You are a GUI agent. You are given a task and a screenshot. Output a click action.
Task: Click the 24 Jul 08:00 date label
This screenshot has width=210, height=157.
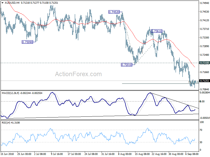[91, 154]
